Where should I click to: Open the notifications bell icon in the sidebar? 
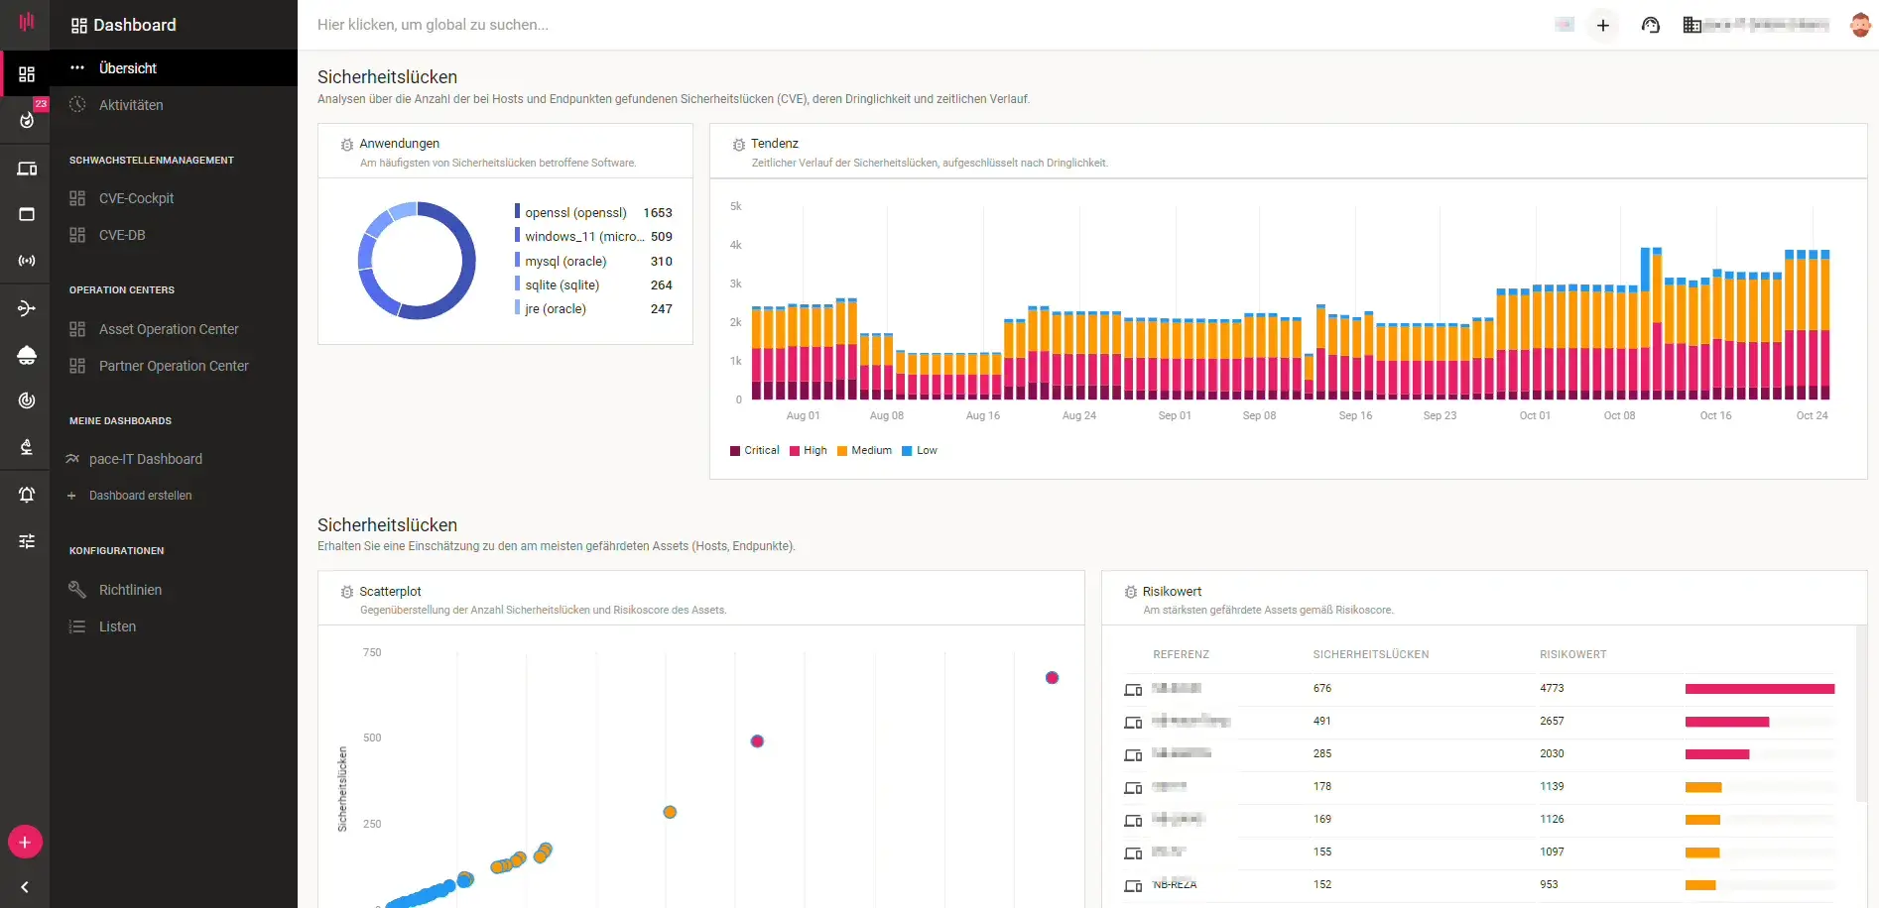(x=27, y=494)
